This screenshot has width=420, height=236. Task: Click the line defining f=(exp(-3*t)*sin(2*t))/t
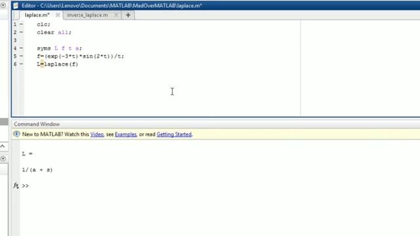81,56
